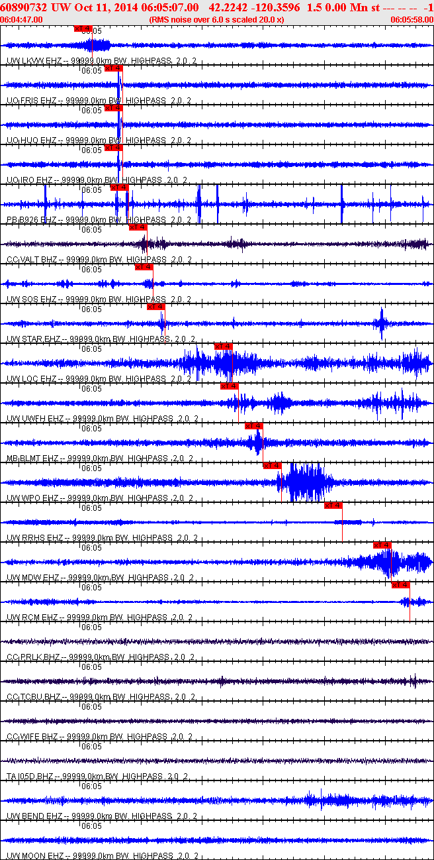Viewport: 434px width, 860px height.
Task: Select the CC WIFE BHZ station label
Action: click(x=99, y=737)
